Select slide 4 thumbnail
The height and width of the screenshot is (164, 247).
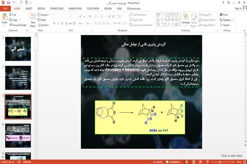[18, 136]
